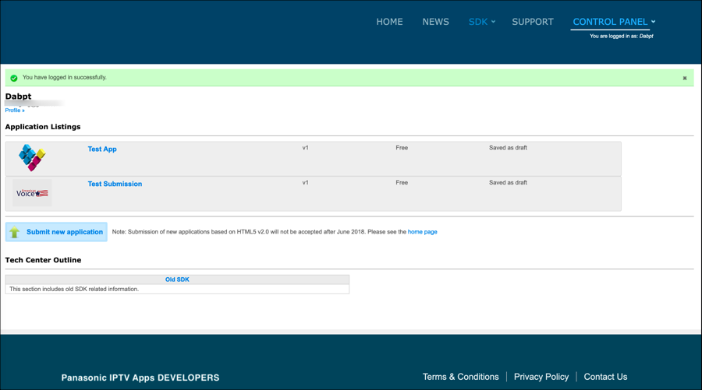Click the green upload arrow icon
The height and width of the screenshot is (390, 702).
coord(15,232)
